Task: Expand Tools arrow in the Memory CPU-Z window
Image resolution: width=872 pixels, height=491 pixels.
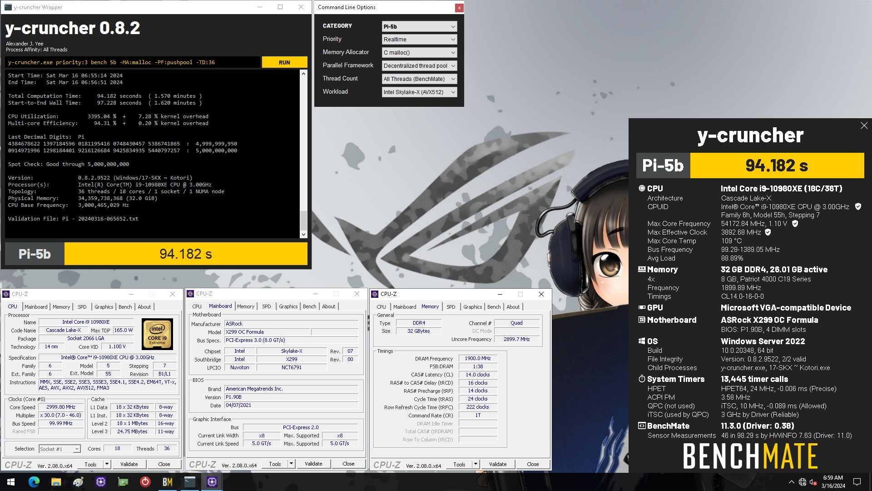Action: coord(476,464)
